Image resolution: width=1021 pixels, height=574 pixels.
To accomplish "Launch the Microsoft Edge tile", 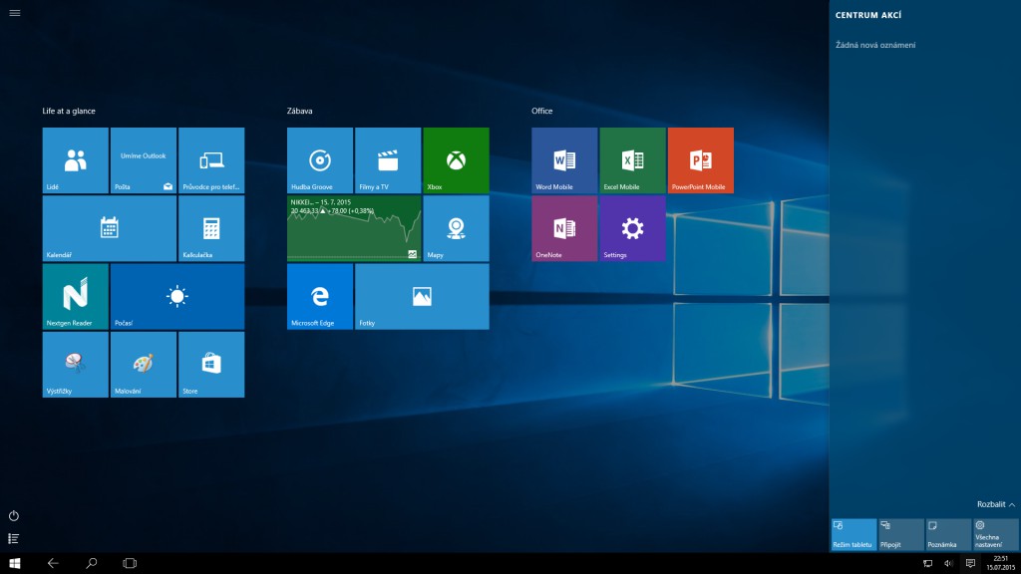I will pyautogui.click(x=320, y=297).
